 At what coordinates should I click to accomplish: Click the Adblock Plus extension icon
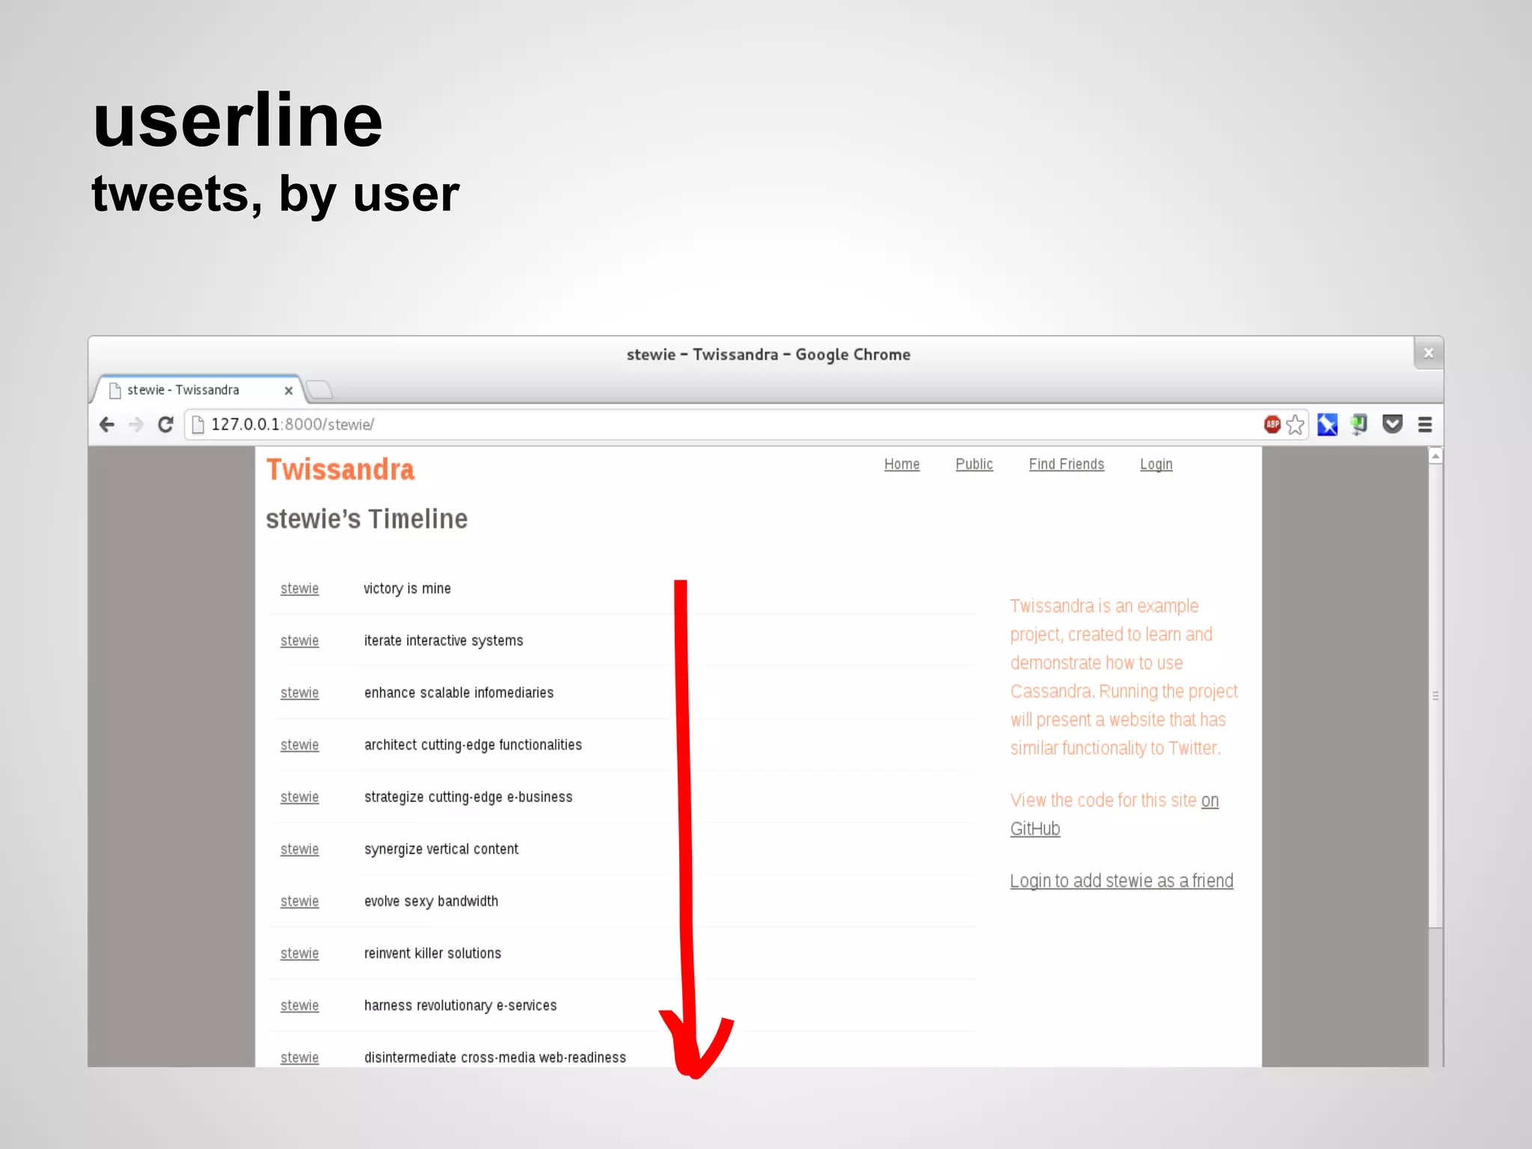tap(1272, 425)
